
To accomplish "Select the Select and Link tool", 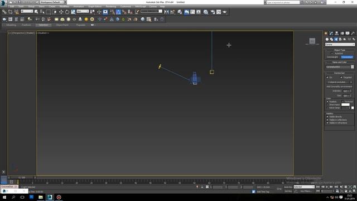I will 4,12.
